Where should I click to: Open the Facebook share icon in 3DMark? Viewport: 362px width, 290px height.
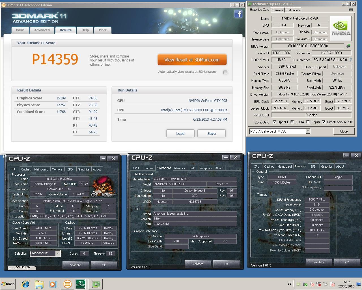238,14
